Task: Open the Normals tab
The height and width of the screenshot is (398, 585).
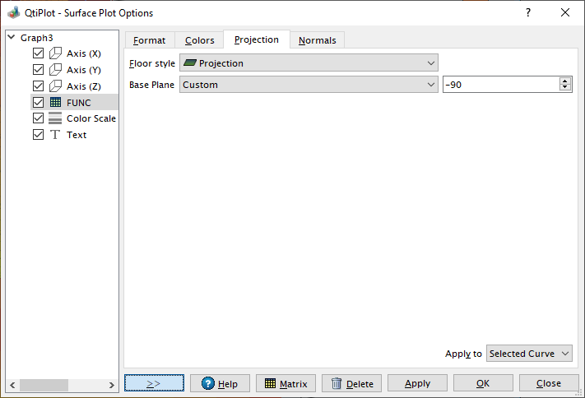Action: [x=317, y=40]
